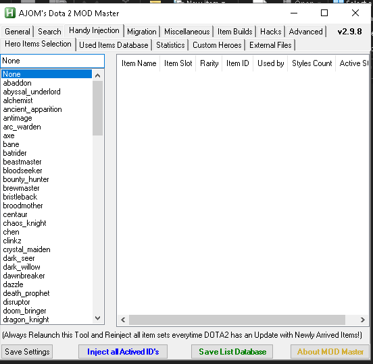Select bloodseeker hero entry

pyautogui.click(x=47, y=171)
